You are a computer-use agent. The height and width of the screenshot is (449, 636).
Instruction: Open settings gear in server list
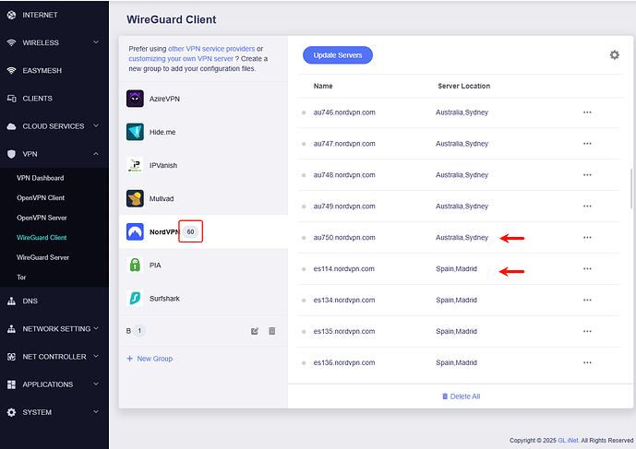point(615,55)
